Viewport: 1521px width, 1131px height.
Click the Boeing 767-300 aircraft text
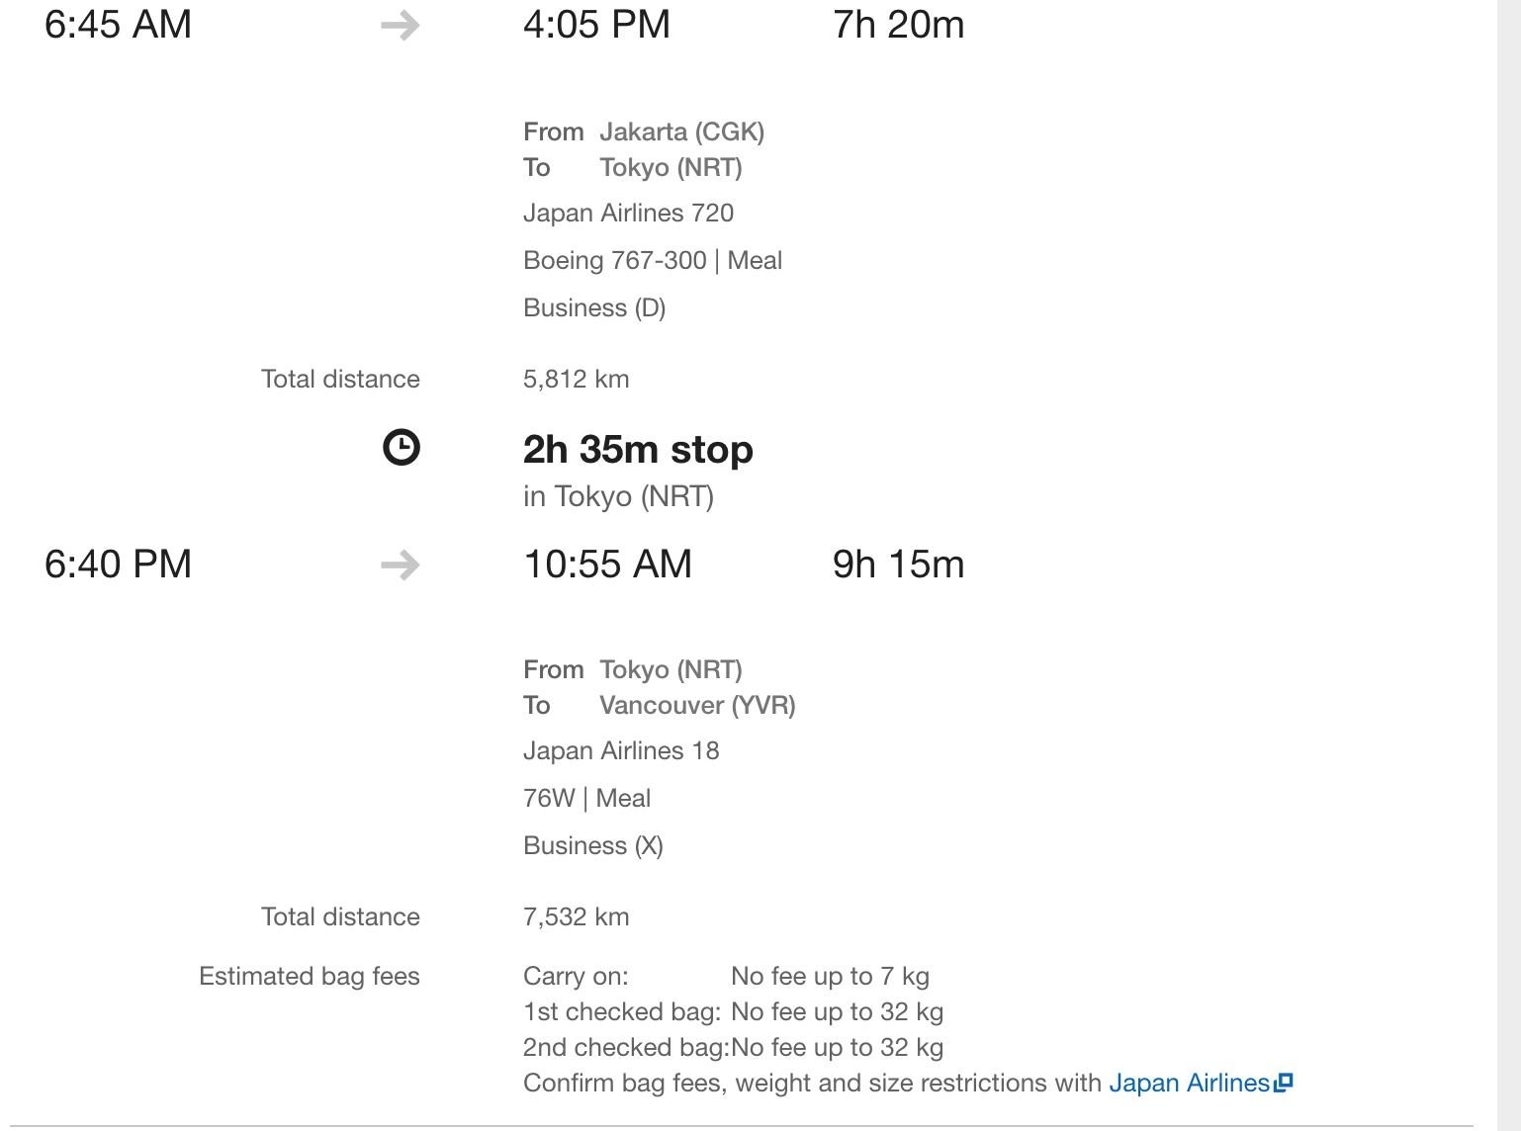point(614,261)
